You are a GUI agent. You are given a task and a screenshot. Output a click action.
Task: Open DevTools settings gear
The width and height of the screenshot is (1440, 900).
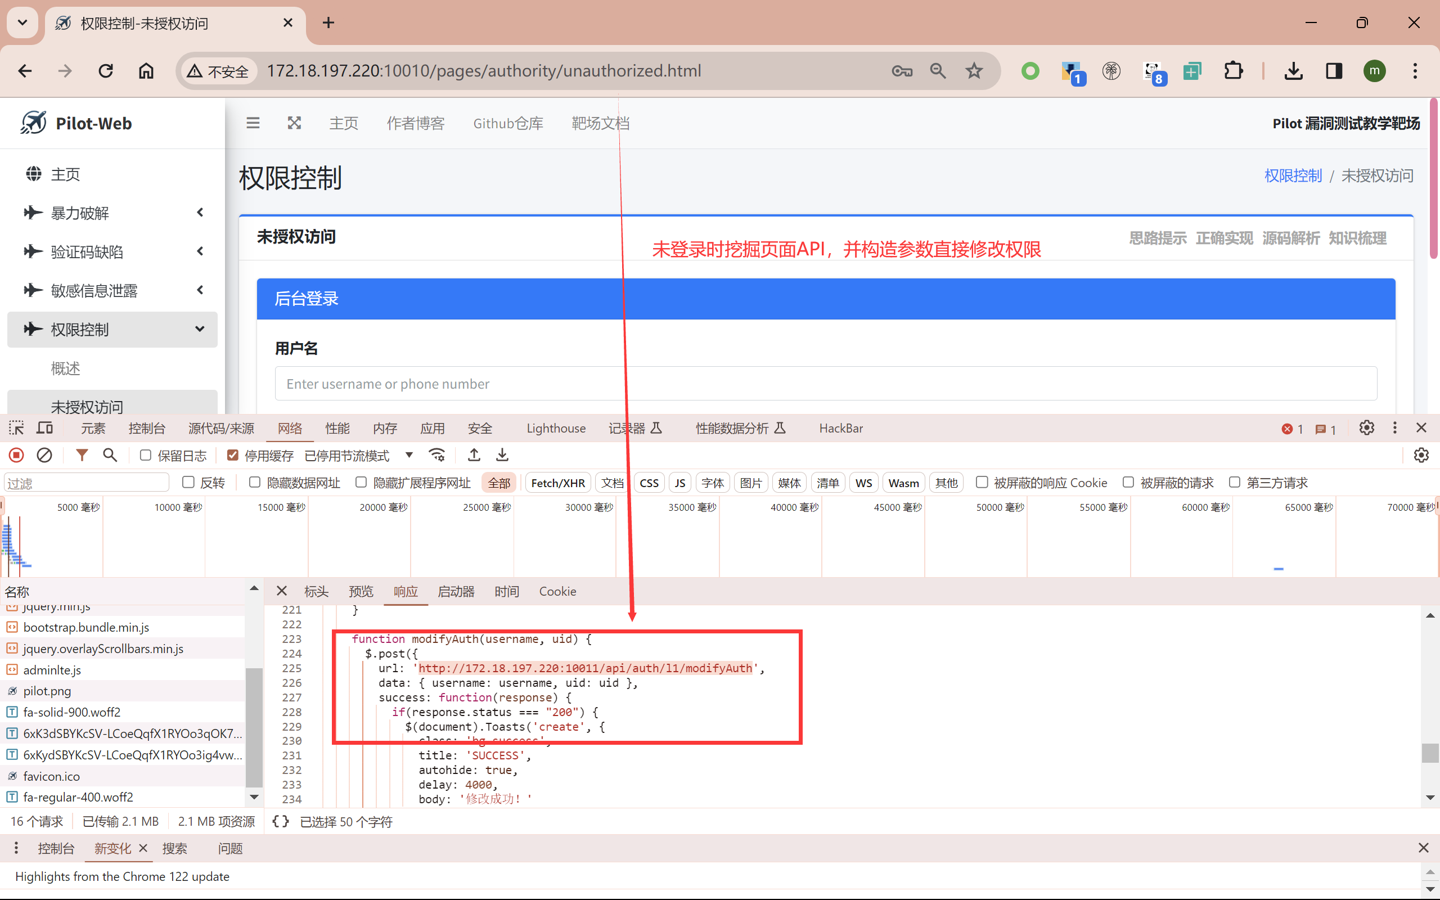1366,428
